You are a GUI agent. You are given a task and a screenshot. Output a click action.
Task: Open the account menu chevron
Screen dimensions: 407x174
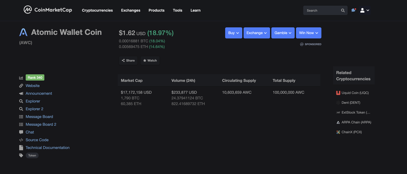(x=368, y=10)
